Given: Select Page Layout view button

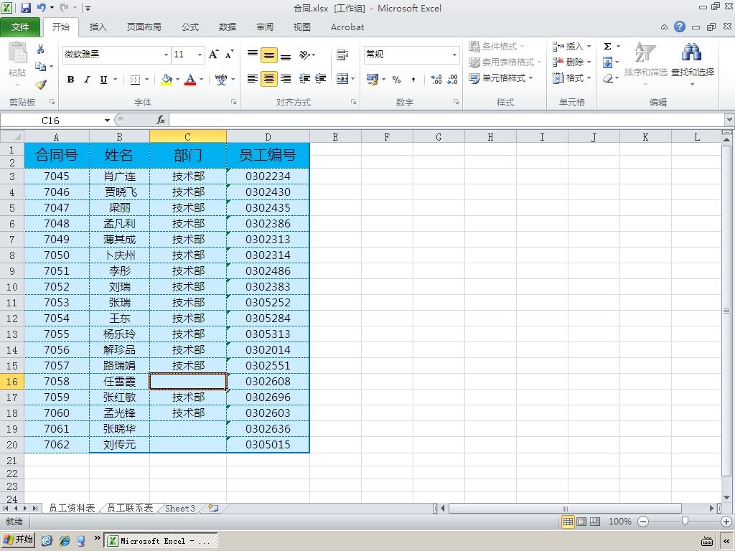Looking at the screenshot, I should point(581,521).
